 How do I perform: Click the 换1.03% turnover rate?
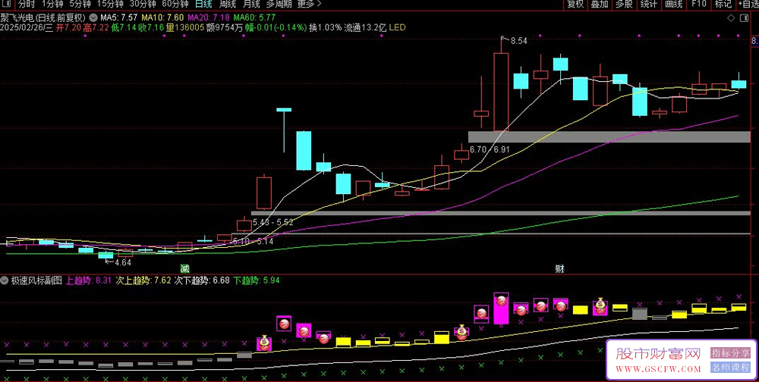(x=326, y=27)
